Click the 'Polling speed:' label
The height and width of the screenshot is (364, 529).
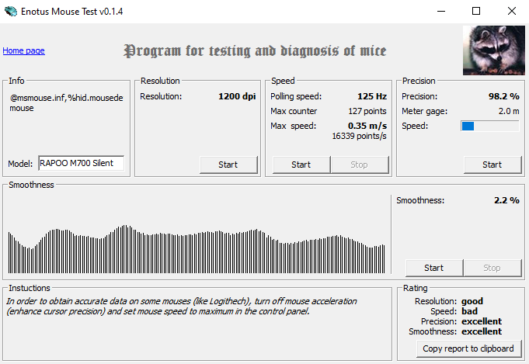click(296, 96)
